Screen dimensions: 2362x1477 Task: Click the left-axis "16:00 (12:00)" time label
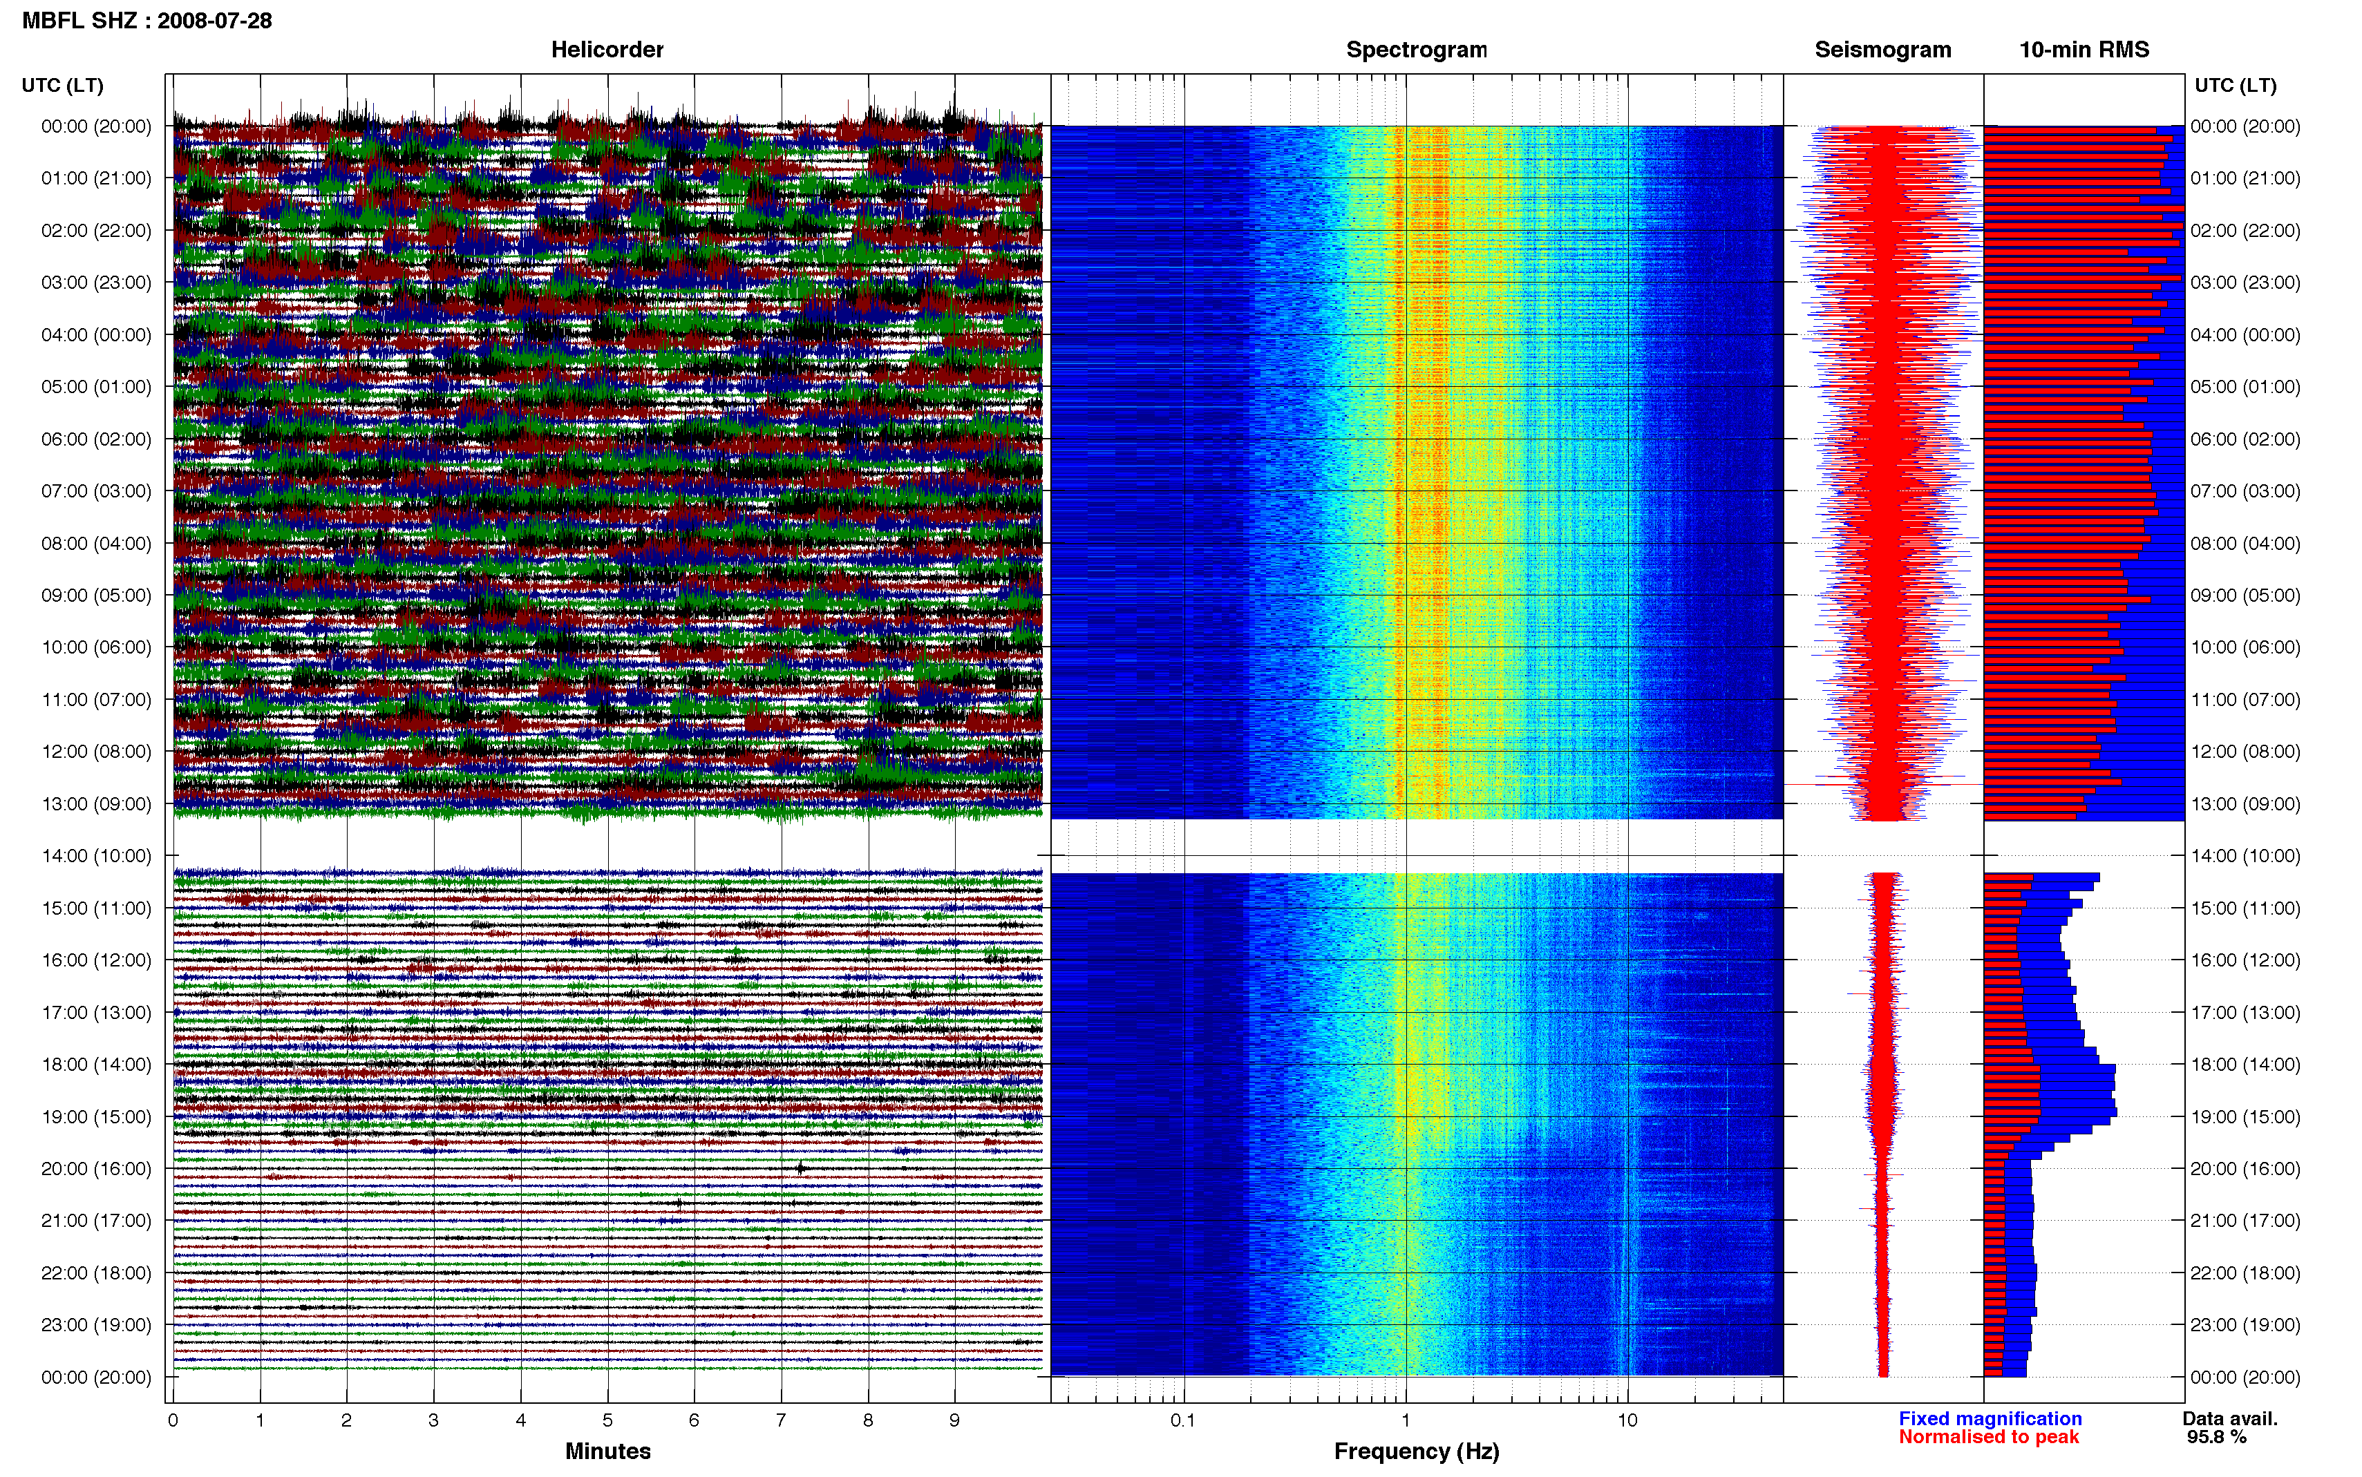[97, 960]
